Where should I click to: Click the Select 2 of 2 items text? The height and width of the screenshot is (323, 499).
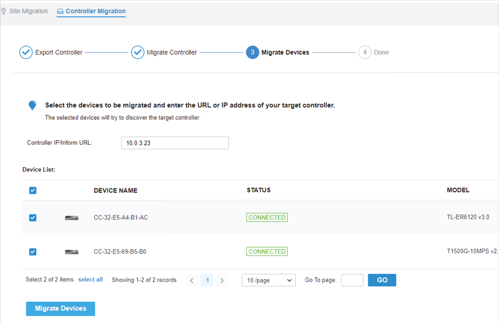(50, 280)
